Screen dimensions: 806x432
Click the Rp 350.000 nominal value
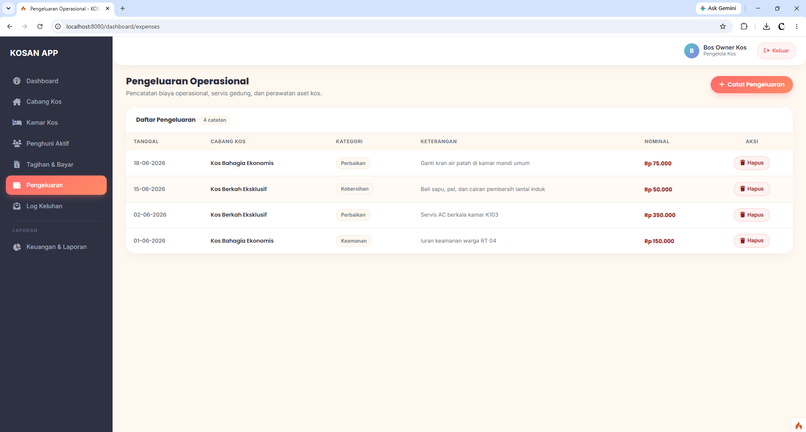point(660,215)
